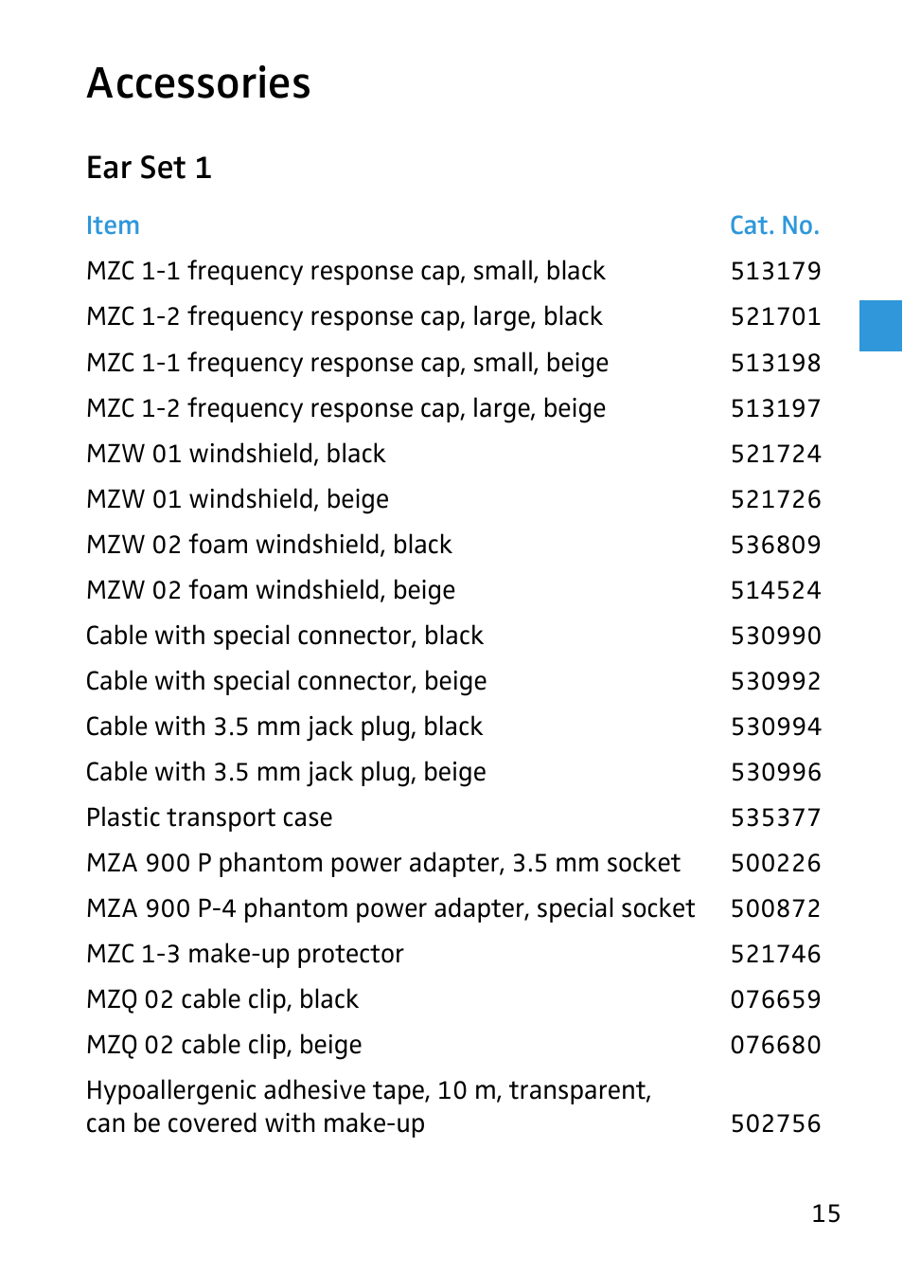Click the Item column header

point(113,225)
